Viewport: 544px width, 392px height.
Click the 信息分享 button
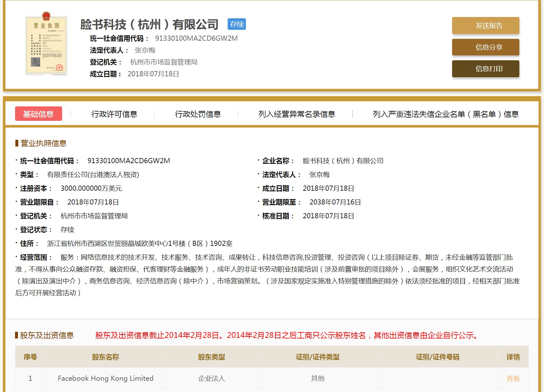click(x=485, y=47)
